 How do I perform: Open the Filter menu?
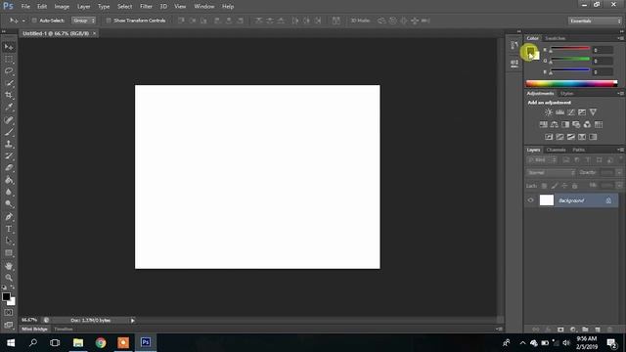146,7
